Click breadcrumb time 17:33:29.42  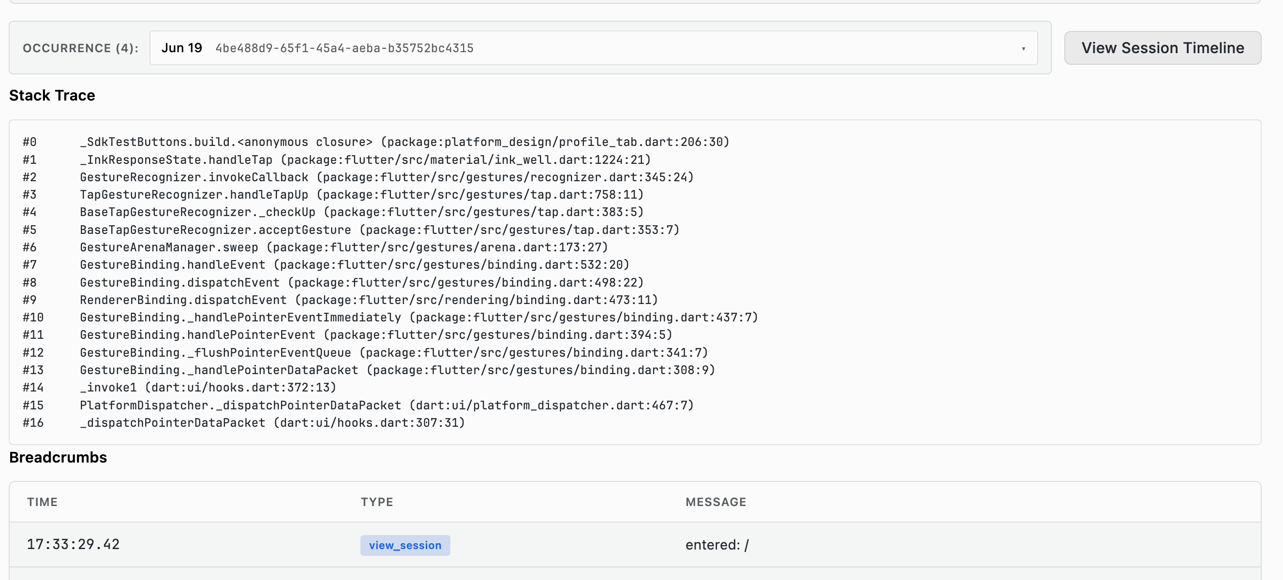pos(73,544)
